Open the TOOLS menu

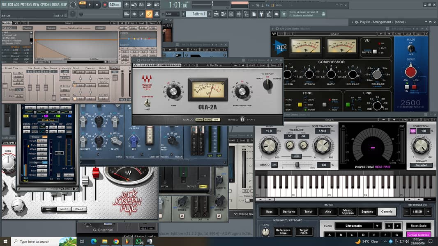55,5
